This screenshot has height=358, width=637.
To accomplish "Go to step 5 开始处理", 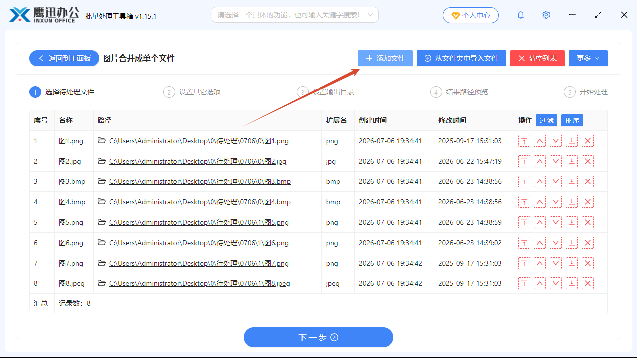I will 586,92.
